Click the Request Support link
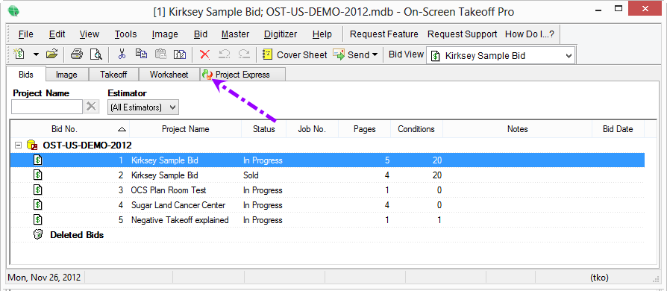The image size is (667, 291). point(462,34)
